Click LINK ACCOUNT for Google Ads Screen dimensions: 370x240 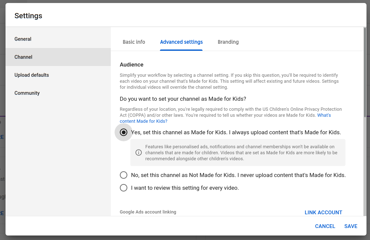coord(323,212)
